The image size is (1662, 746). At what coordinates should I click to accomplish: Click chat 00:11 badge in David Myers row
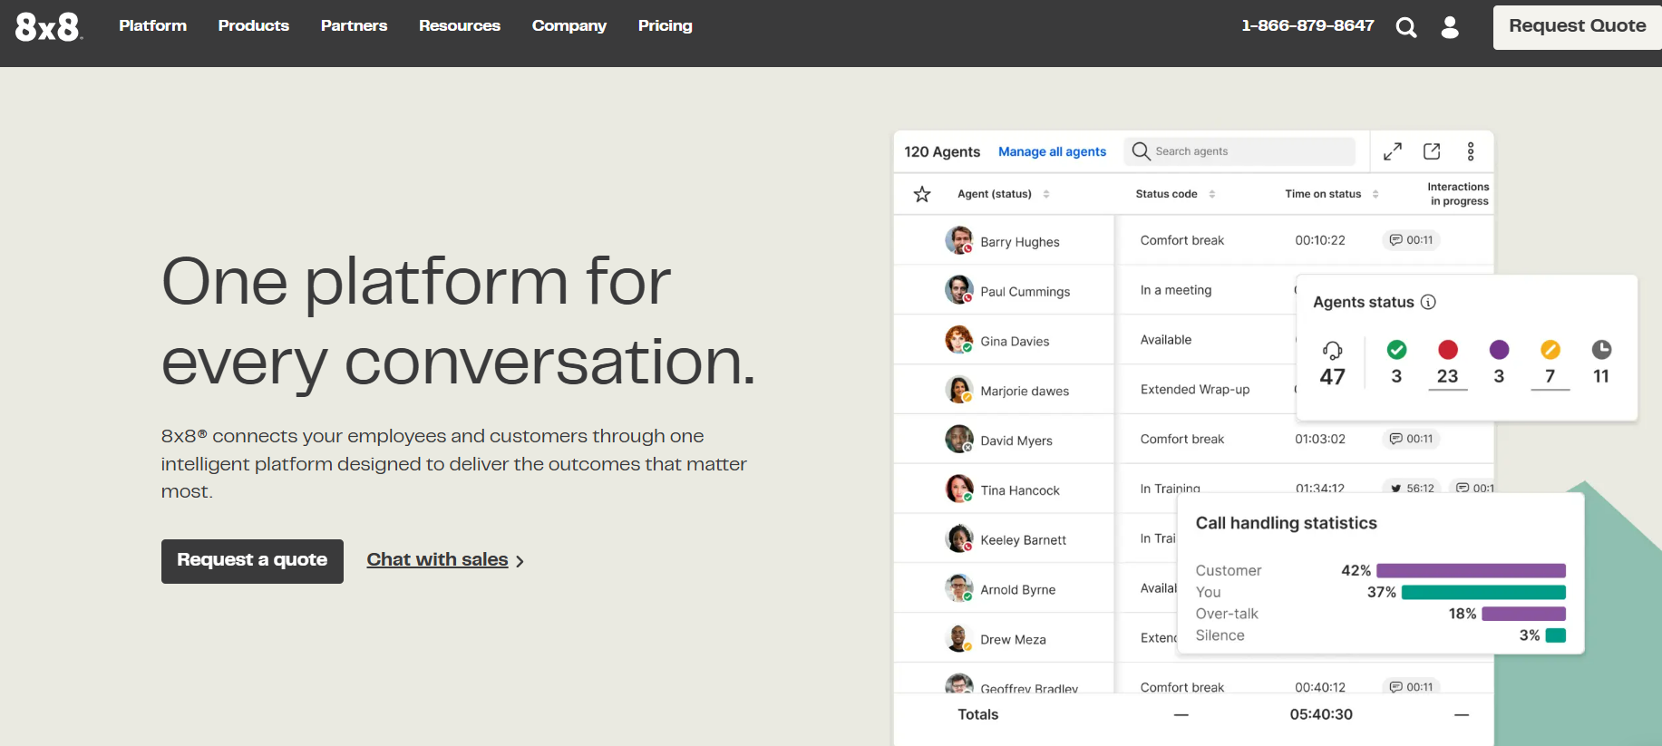1412,439
